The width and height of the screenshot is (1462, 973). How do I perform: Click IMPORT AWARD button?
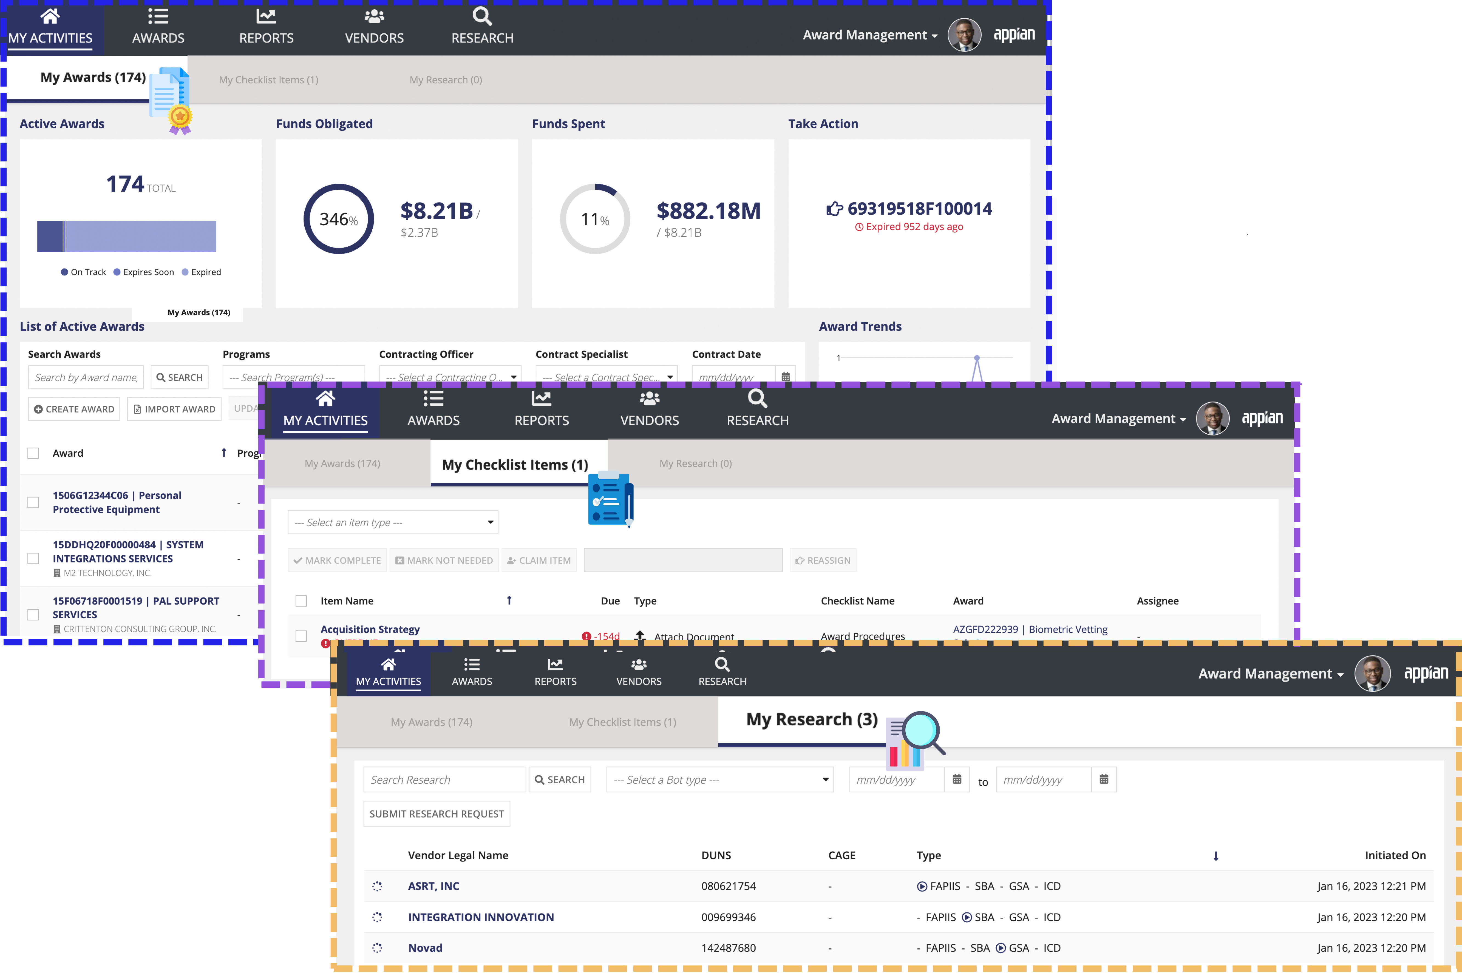coord(174,409)
